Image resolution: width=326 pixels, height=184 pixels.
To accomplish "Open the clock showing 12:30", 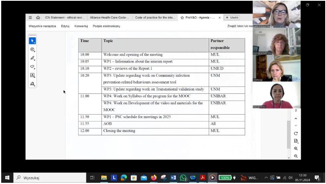I will (x=302, y=178).
